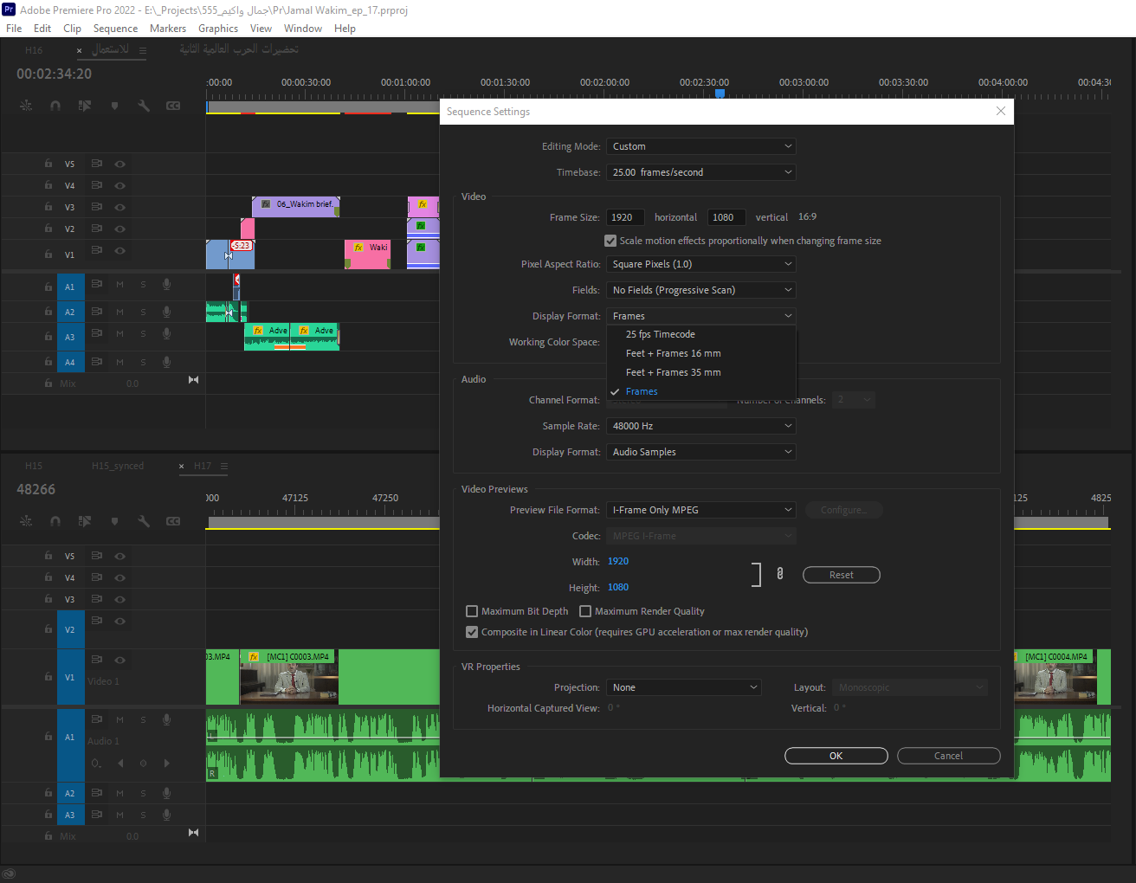1136x883 pixels.
Task: Toggle Snap (magnet icon) in the timeline
Action: click(55, 105)
